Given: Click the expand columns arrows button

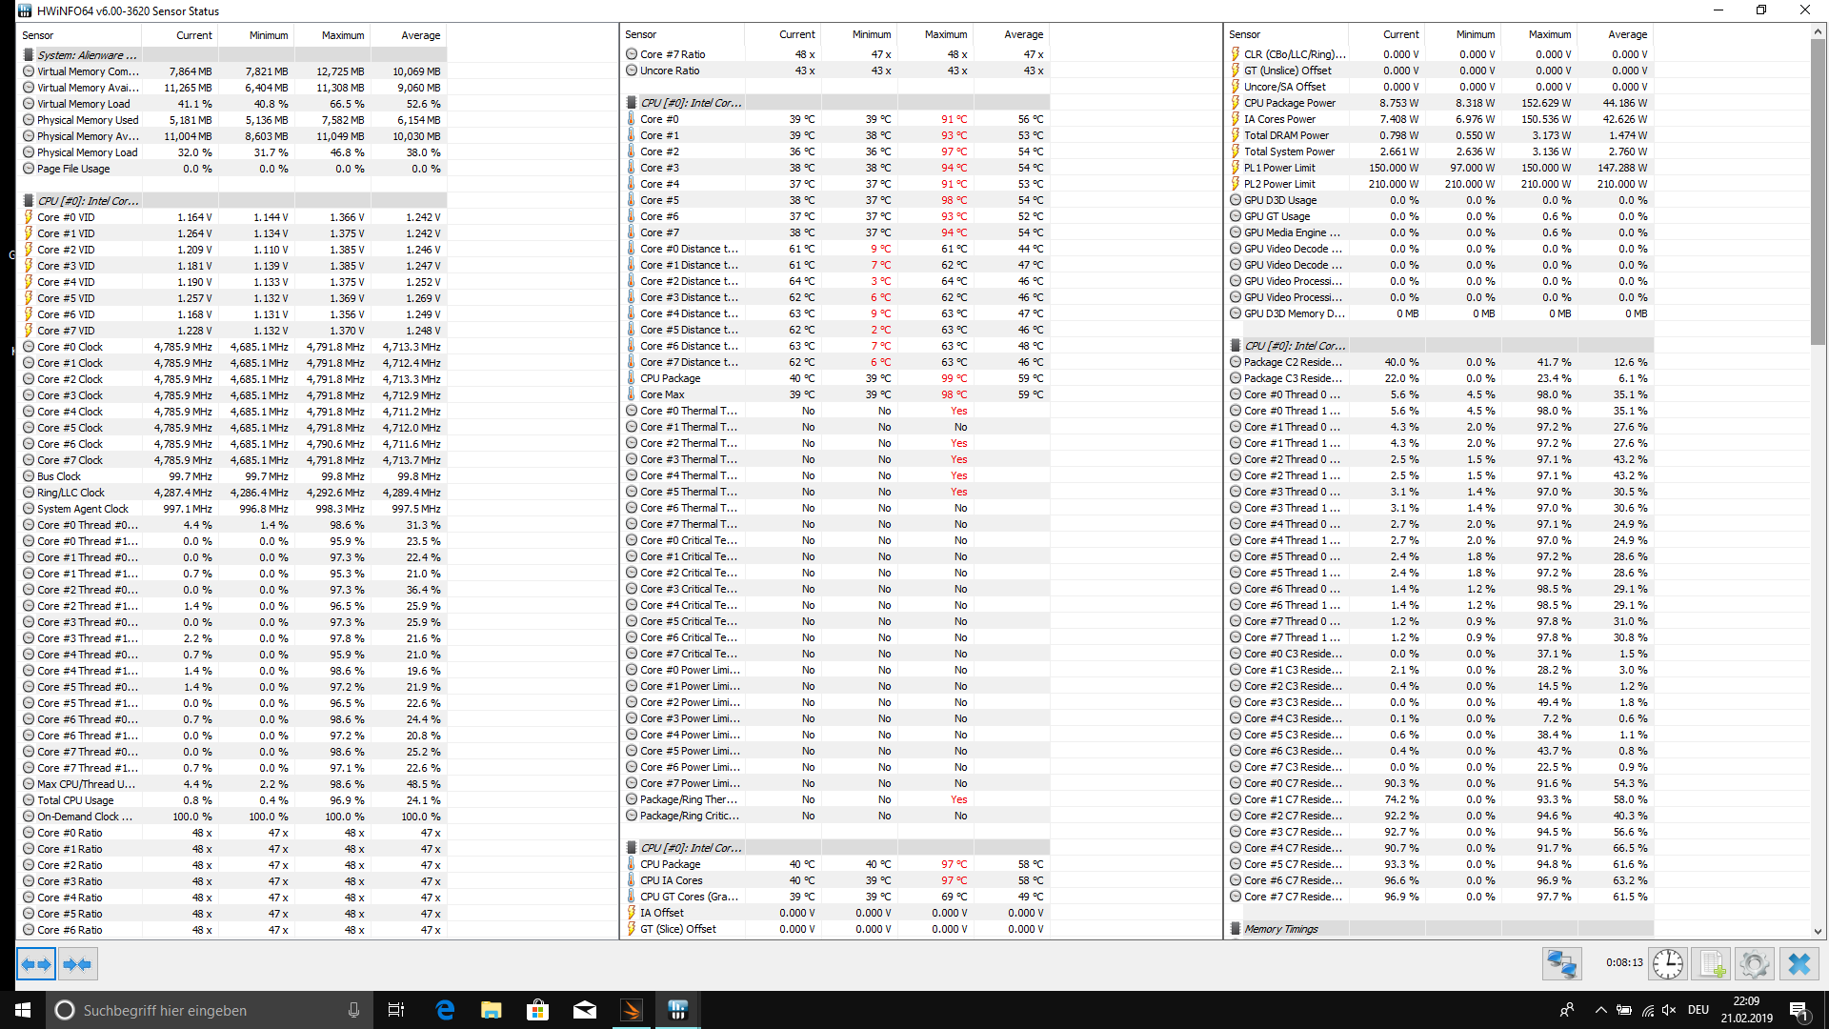Looking at the screenshot, I should click(x=36, y=964).
